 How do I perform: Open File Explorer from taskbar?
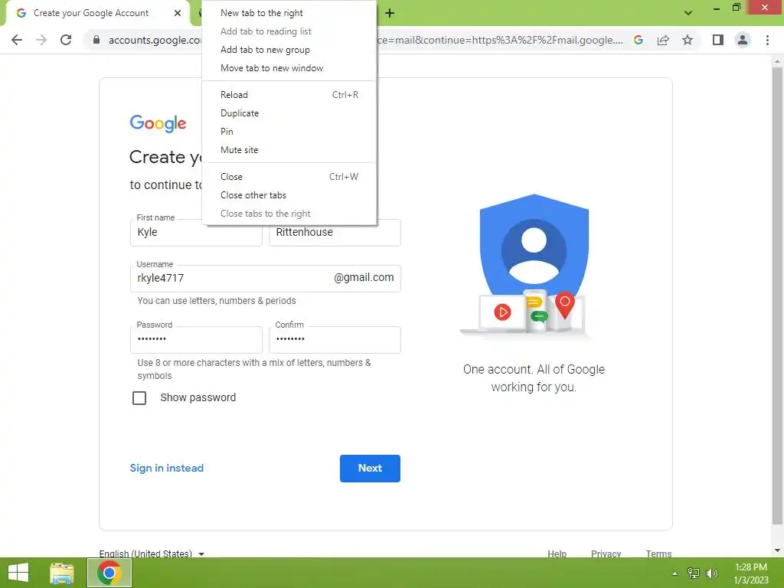(x=62, y=573)
